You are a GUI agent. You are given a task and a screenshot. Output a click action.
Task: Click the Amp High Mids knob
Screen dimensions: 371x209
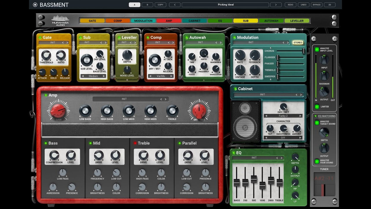point(150,111)
